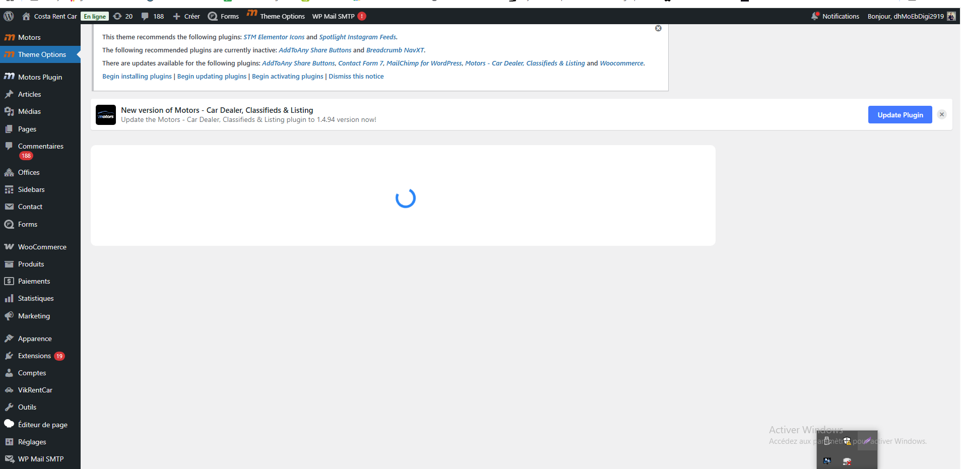This screenshot has height=469, width=961.
Task: Click the En ligne status badge
Action: pyautogui.click(x=95, y=16)
